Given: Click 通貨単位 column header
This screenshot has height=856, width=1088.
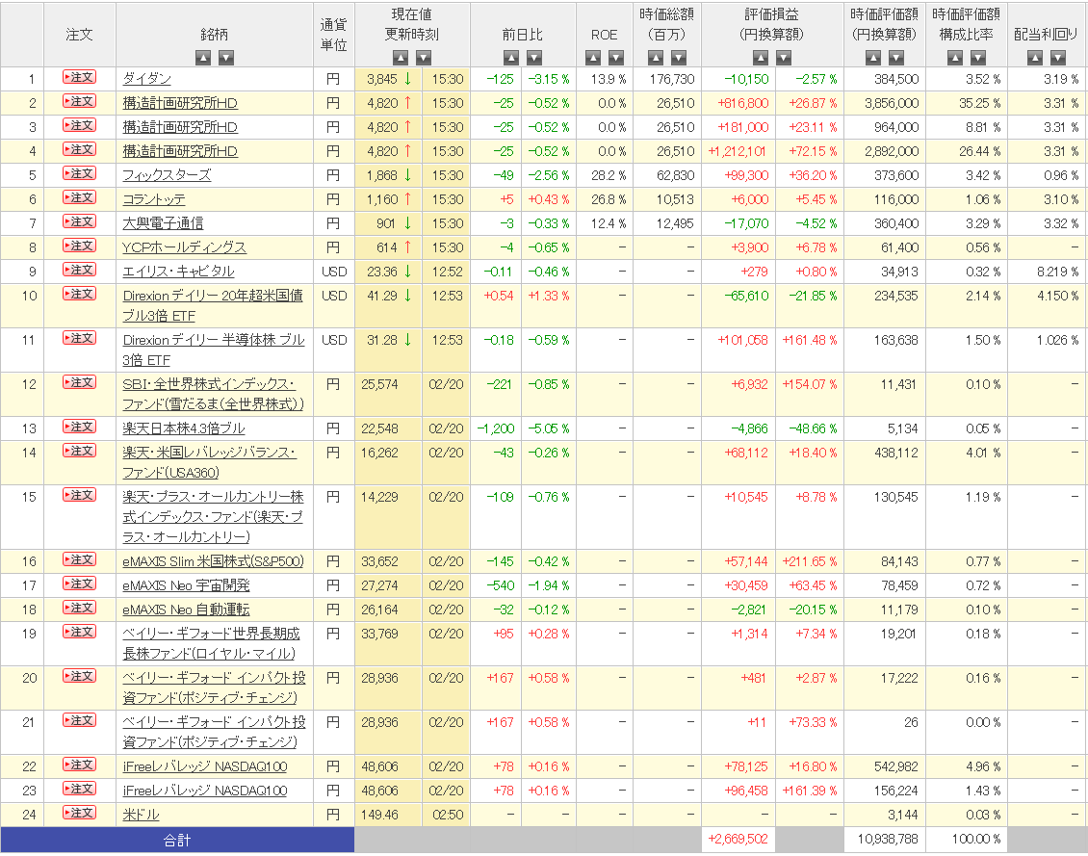Looking at the screenshot, I should click(334, 35).
